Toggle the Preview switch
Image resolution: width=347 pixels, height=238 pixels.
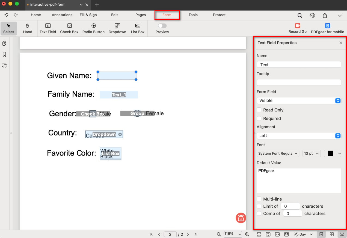[x=162, y=26]
